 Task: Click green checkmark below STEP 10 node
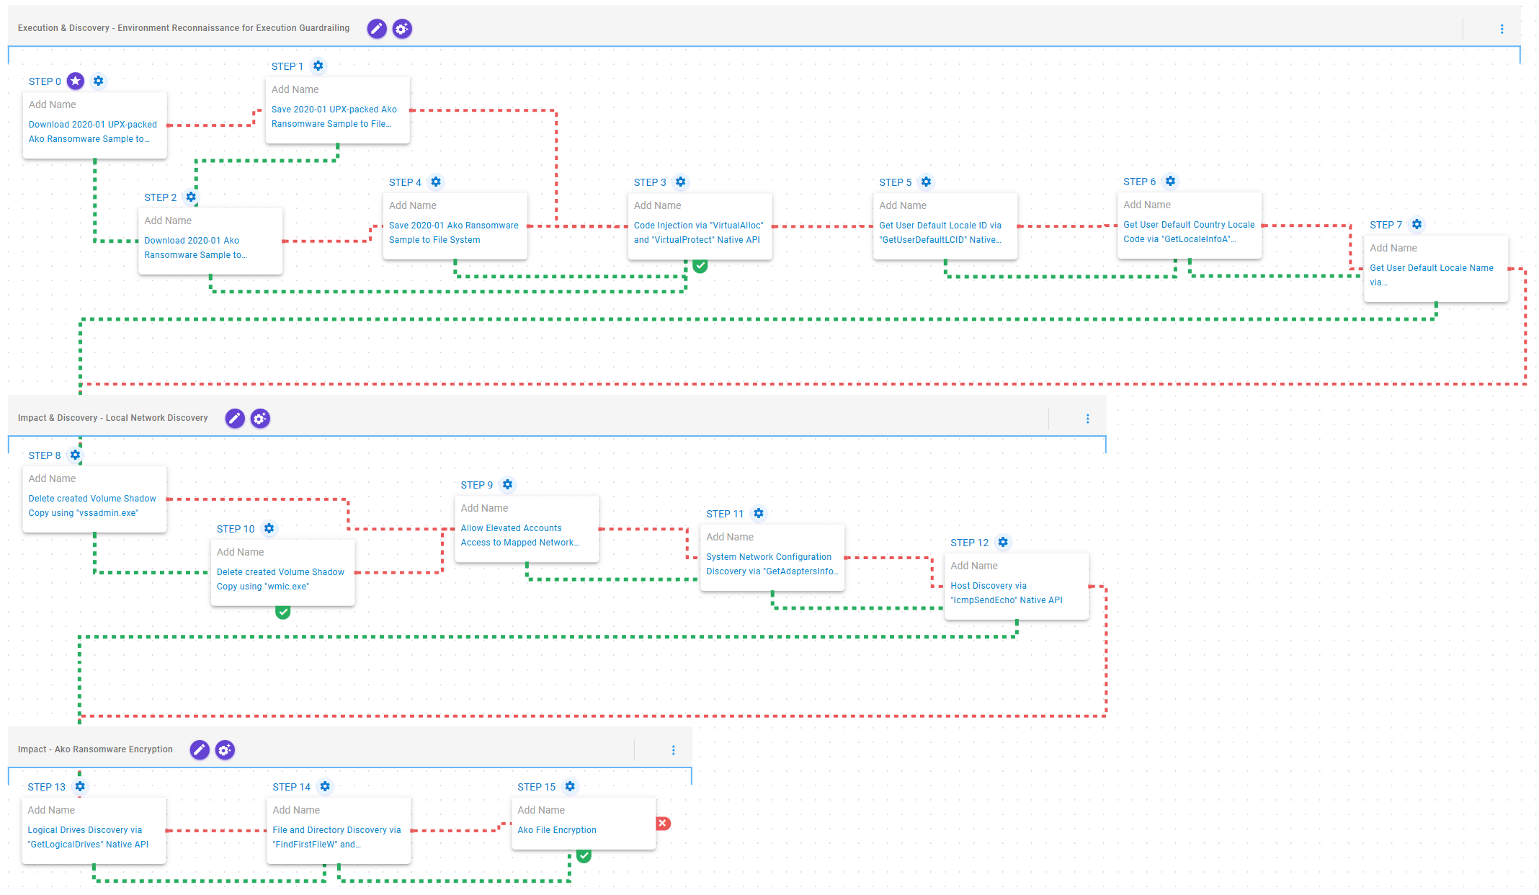283,613
